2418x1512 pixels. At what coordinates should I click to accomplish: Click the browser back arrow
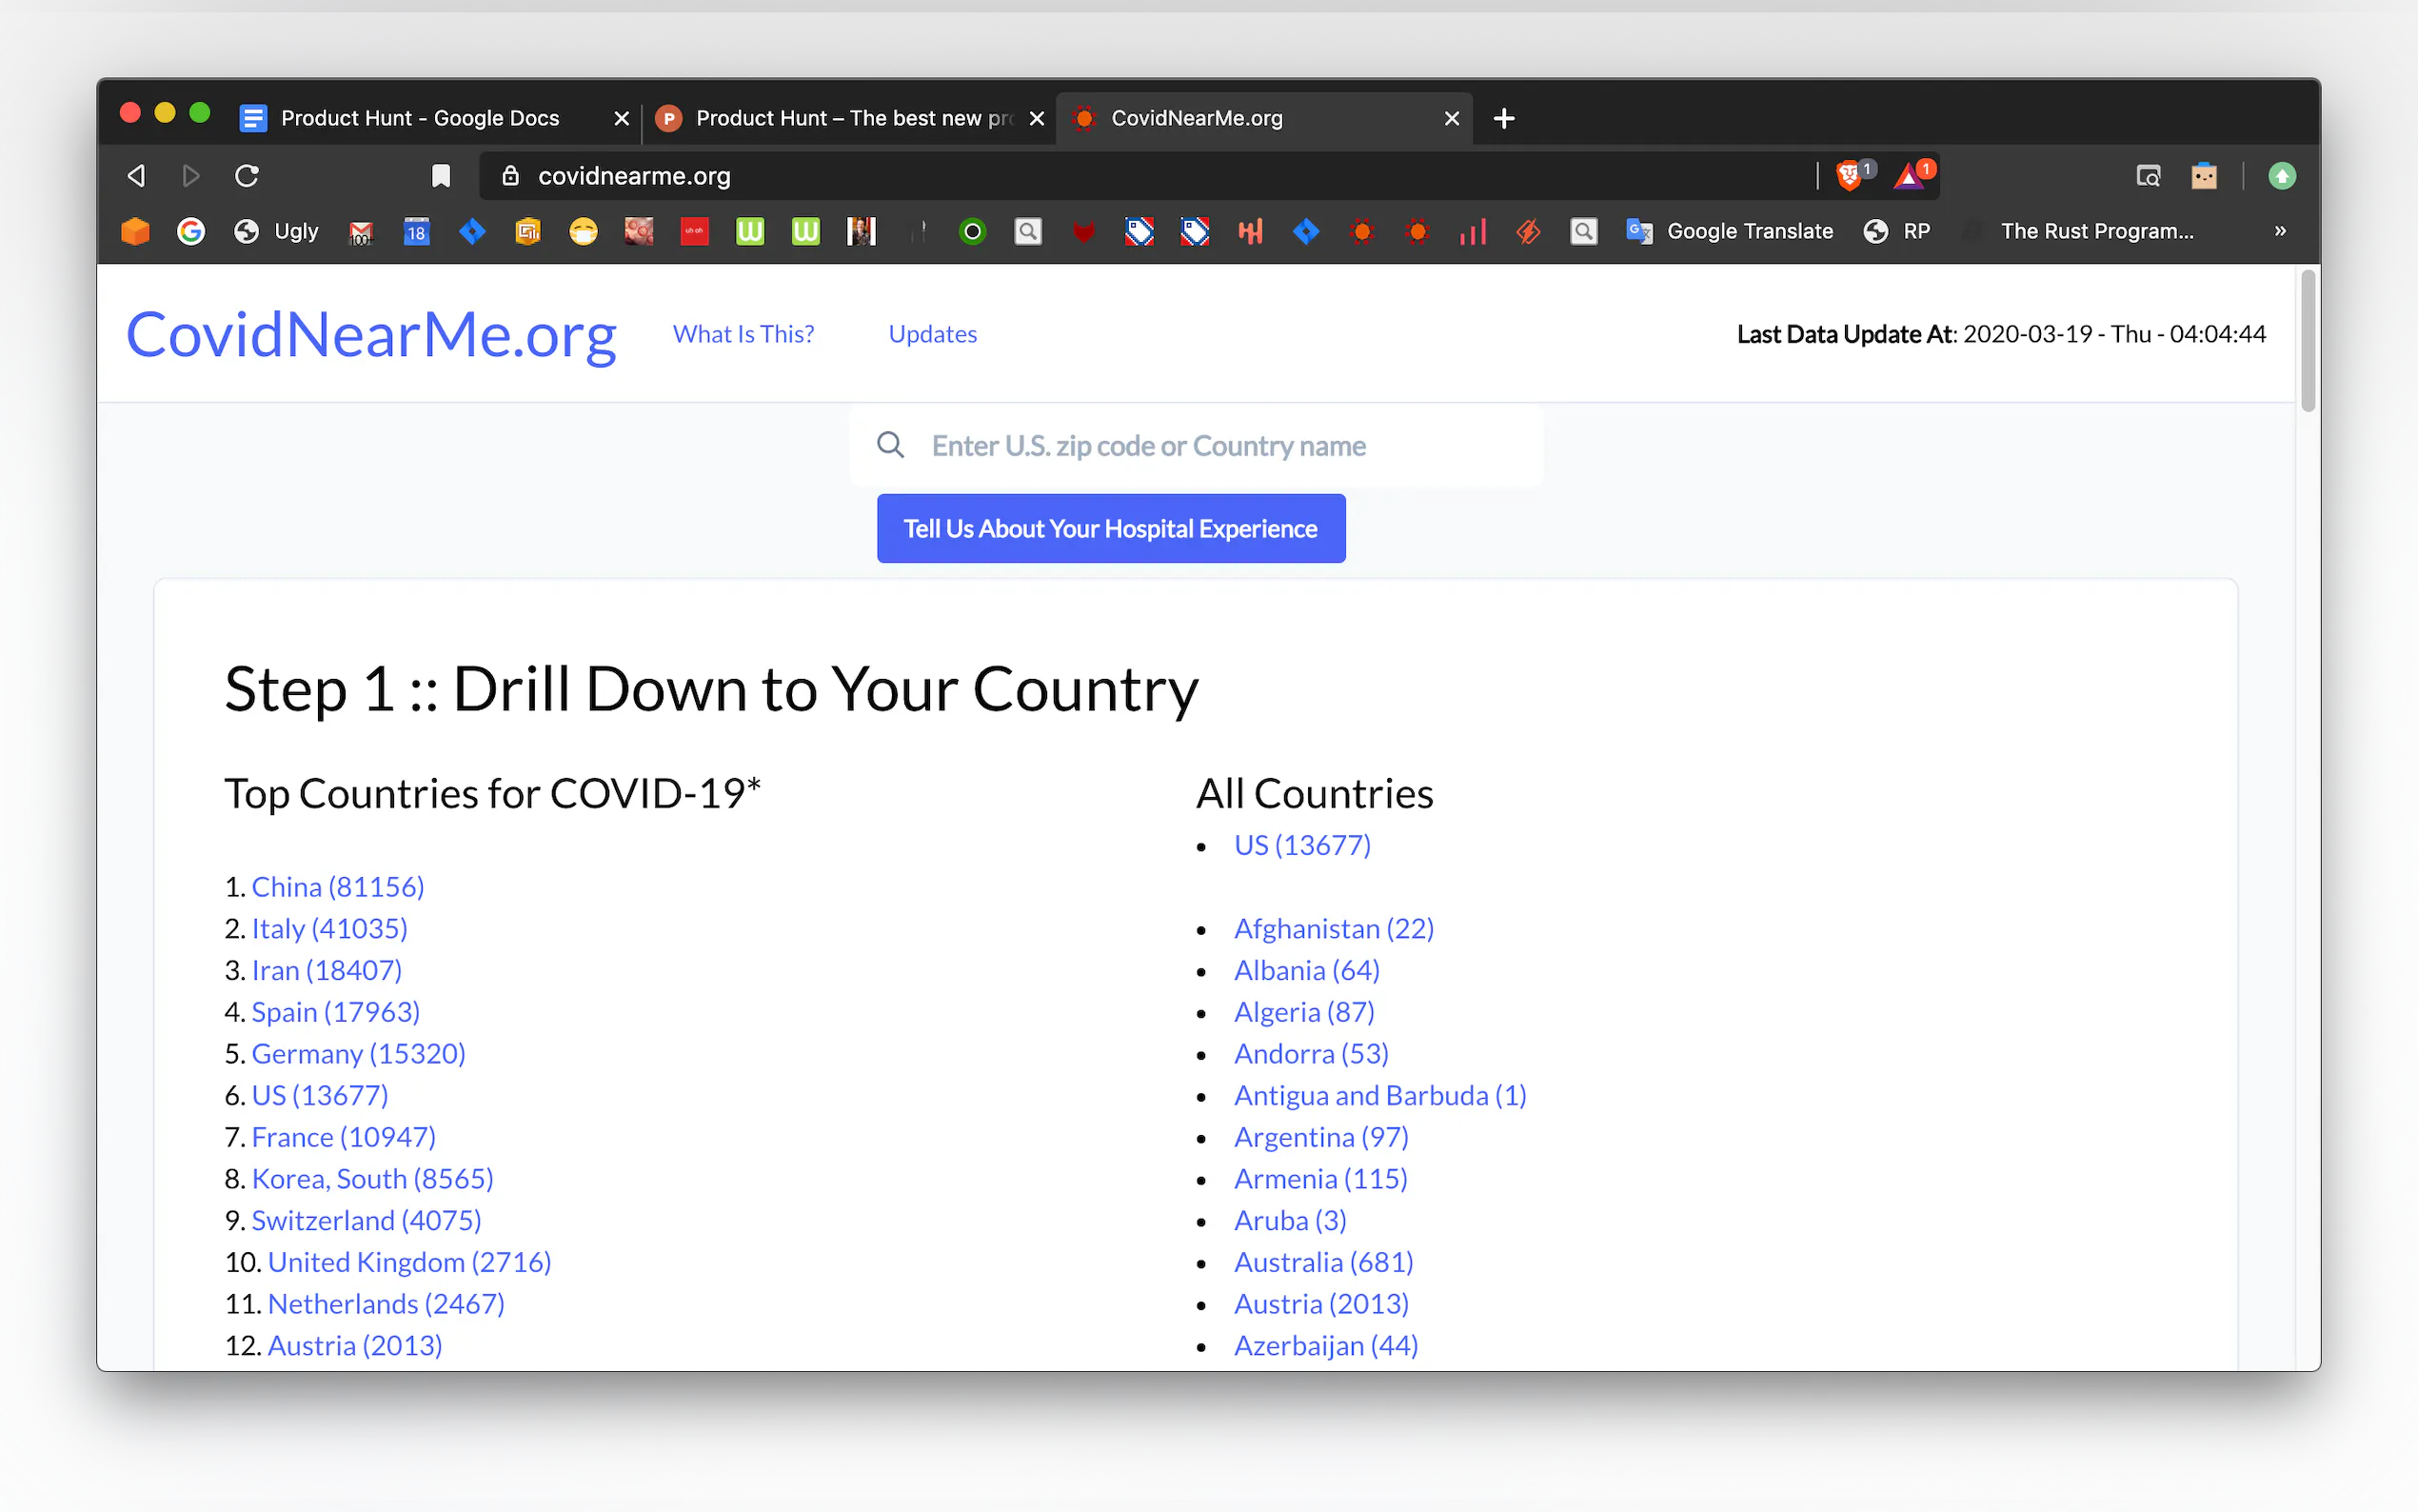click(x=137, y=176)
